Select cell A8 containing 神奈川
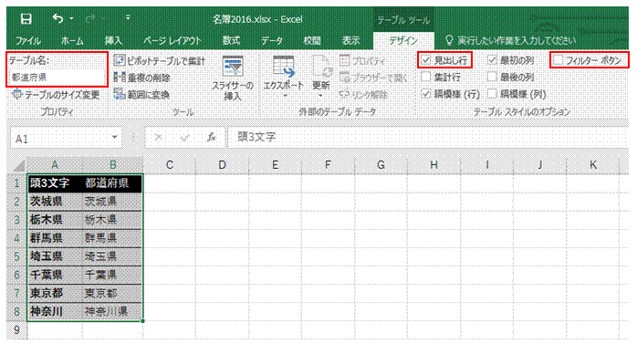 click(x=55, y=311)
